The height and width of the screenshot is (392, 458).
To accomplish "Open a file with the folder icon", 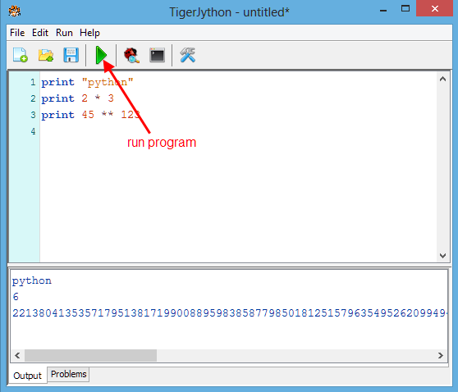I will coord(46,55).
